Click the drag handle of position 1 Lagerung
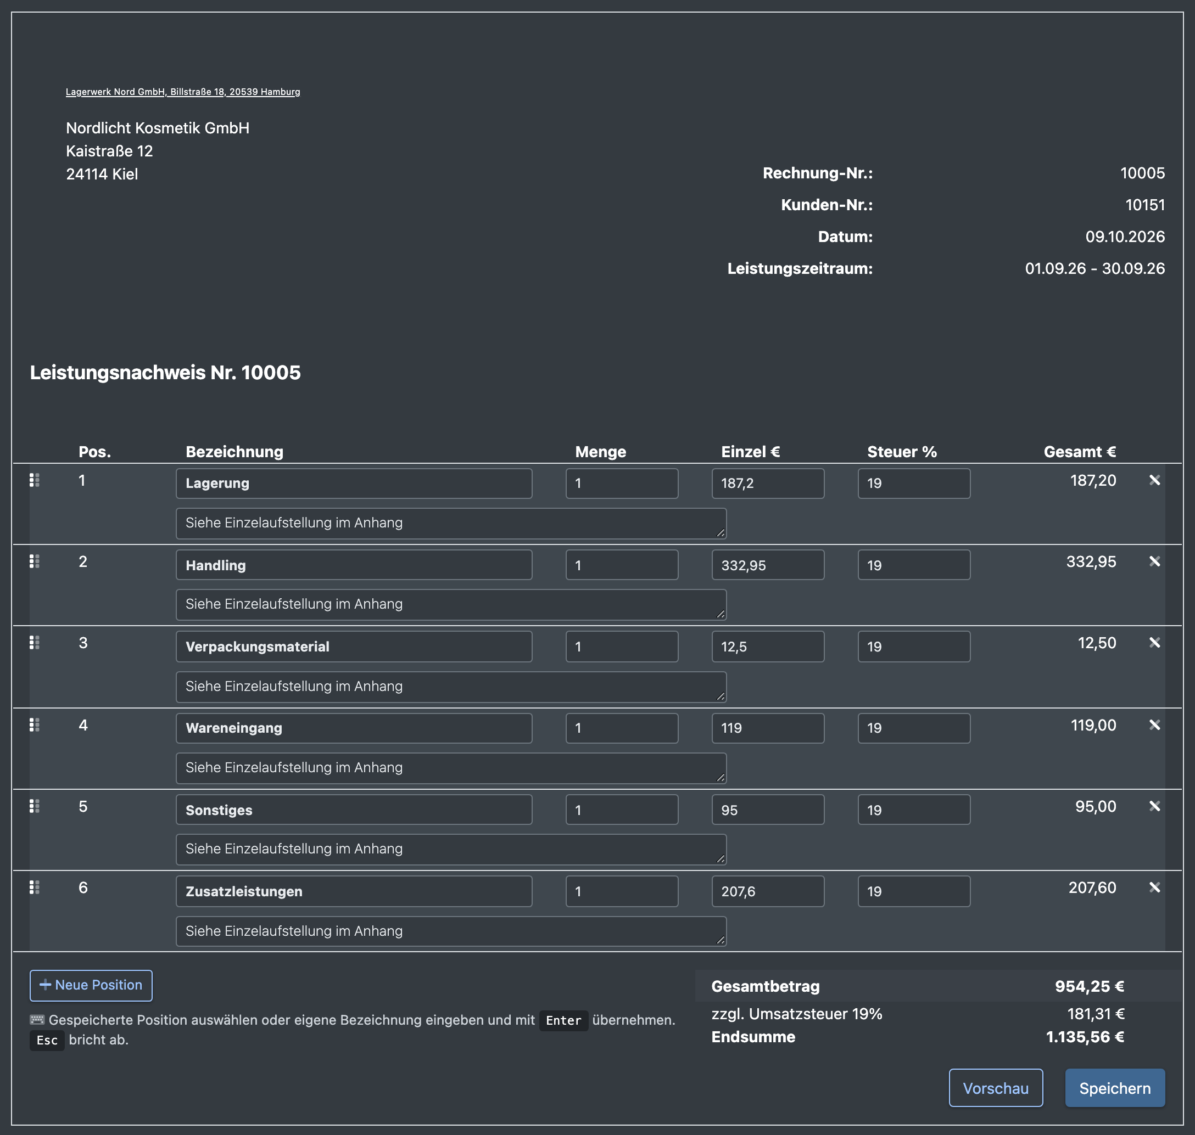This screenshot has width=1195, height=1135. (x=35, y=480)
